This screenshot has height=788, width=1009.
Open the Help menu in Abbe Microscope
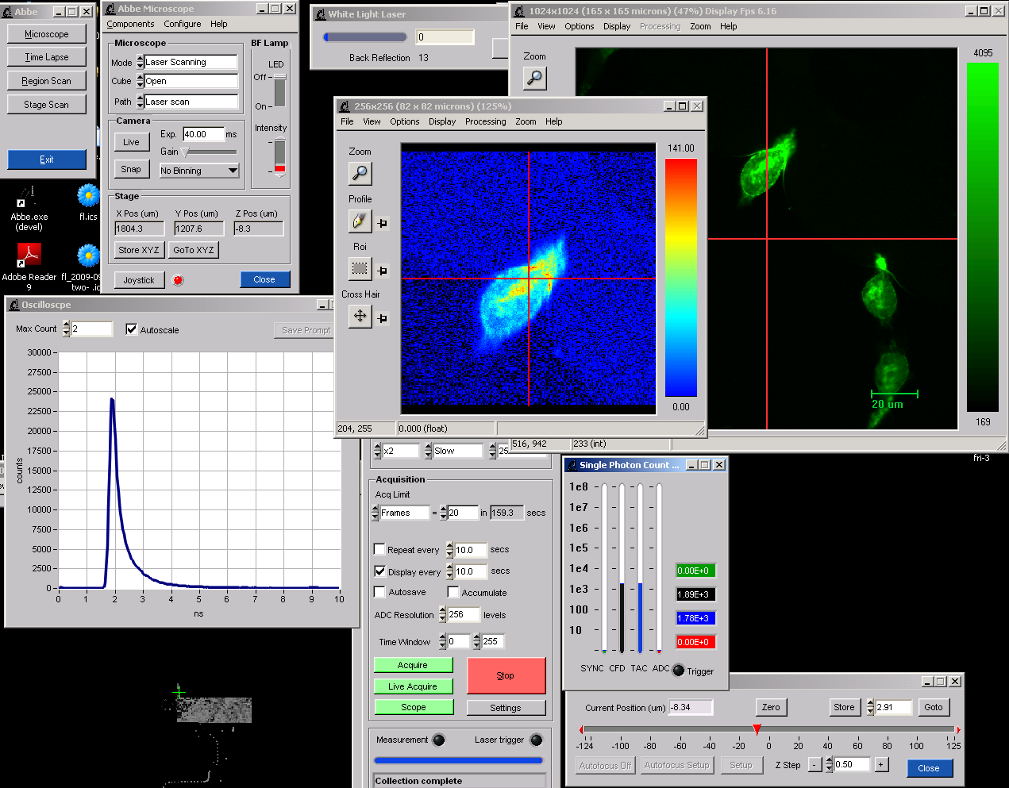(x=219, y=24)
